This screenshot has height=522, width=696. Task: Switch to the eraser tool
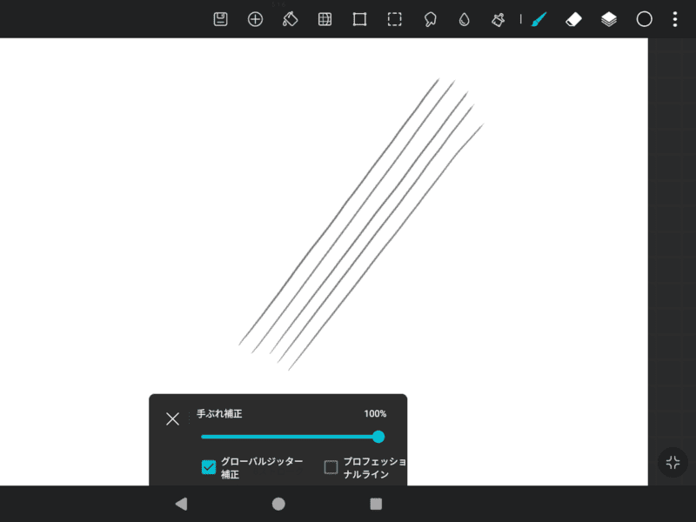[x=572, y=19]
